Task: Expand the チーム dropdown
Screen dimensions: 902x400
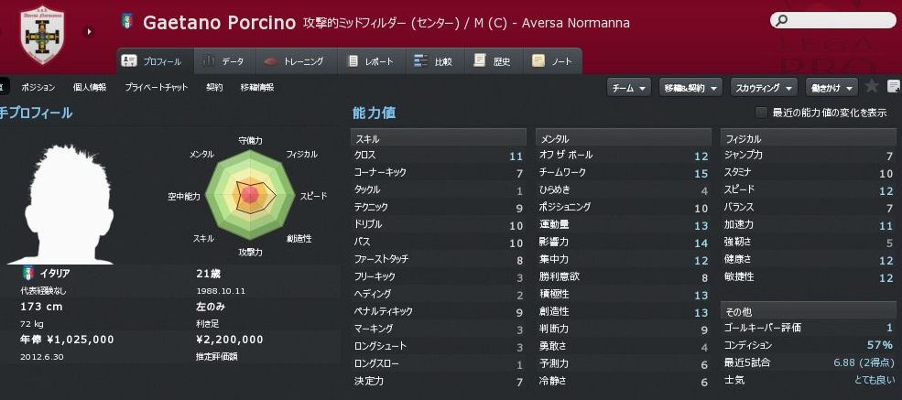Action: point(628,87)
